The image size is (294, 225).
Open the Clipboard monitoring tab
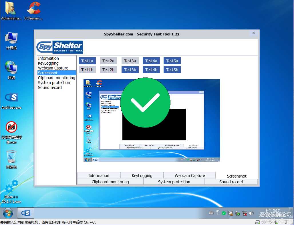click(x=110, y=182)
